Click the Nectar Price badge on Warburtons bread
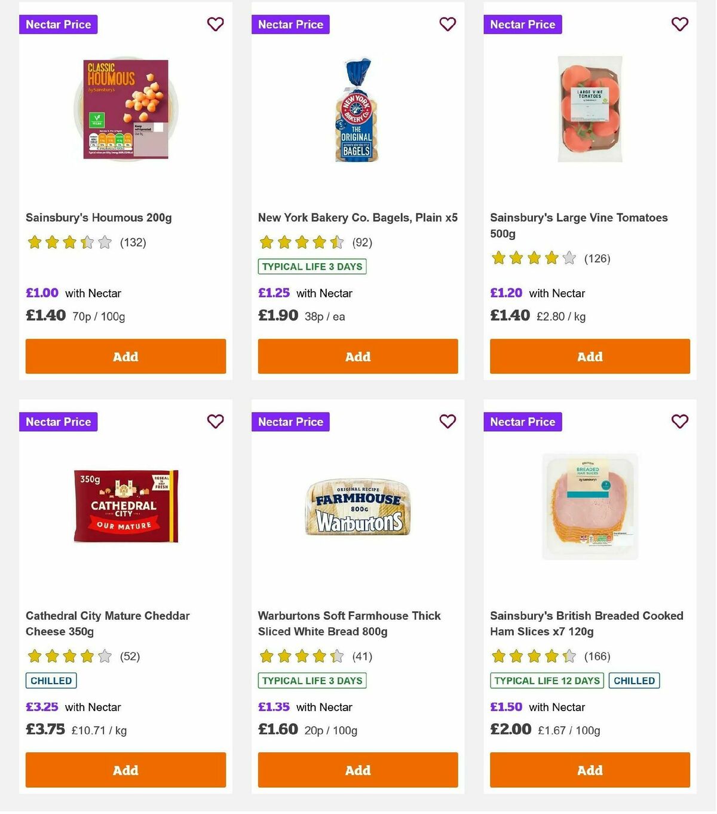The height and width of the screenshot is (814, 717). coord(290,422)
